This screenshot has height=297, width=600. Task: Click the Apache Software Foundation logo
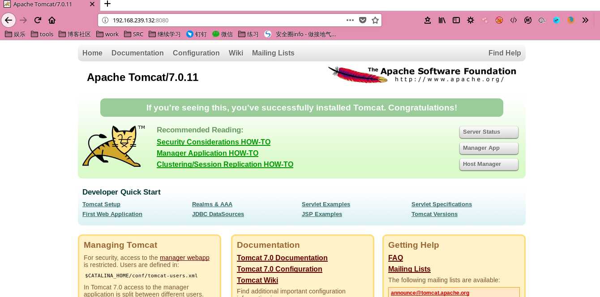click(422, 75)
